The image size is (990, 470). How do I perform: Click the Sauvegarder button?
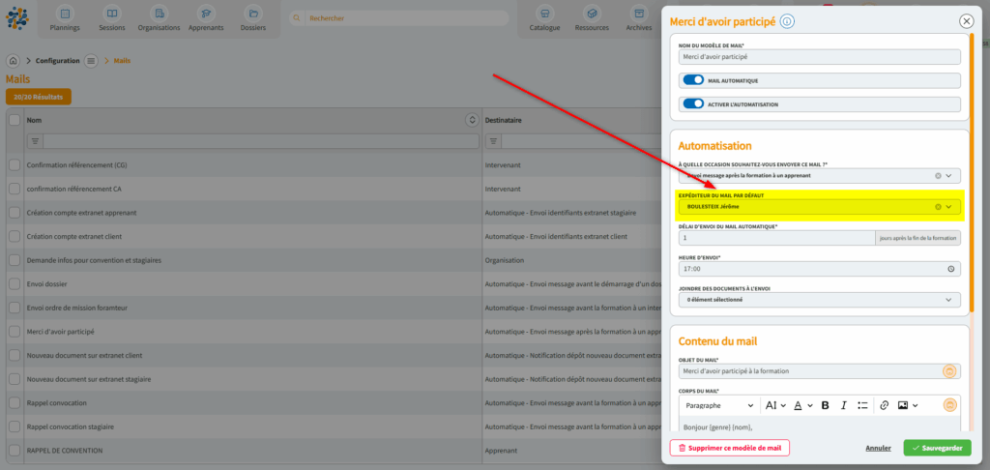click(x=937, y=448)
